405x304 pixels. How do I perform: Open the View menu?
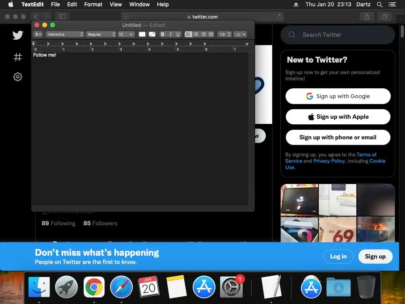tap(116, 4)
